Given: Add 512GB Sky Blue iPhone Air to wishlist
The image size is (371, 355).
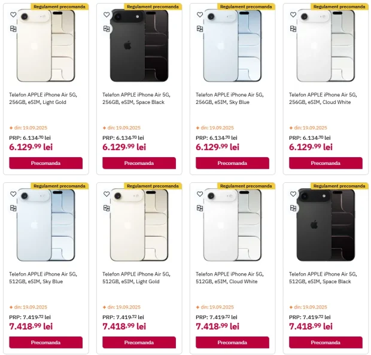Looking at the screenshot, I should pyautogui.click(x=13, y=194).
